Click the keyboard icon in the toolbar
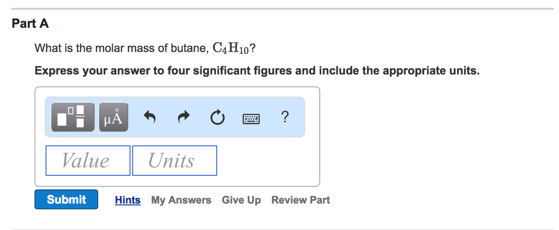This screenshot has width=559, height=230. (250, 118)
